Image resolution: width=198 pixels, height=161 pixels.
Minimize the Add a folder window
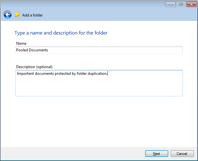170,4
